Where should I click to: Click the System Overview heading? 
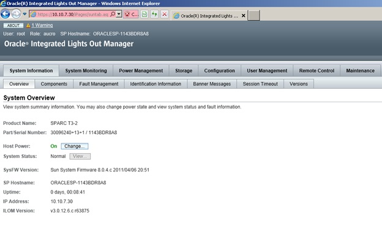29,98
